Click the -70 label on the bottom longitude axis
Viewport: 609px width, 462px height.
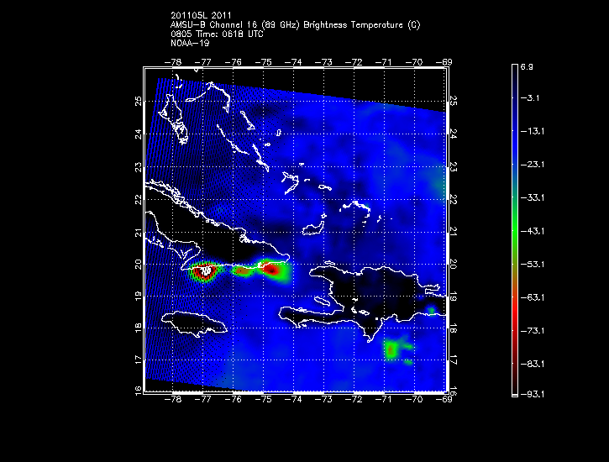click(x=414, y=399)
